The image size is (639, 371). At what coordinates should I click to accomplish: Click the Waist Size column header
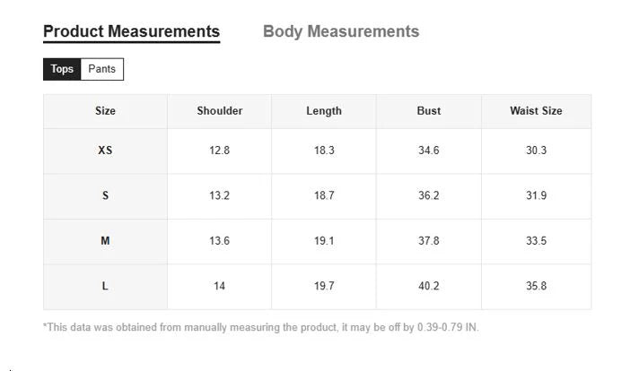pyautogui.click(x=536, y=111)
